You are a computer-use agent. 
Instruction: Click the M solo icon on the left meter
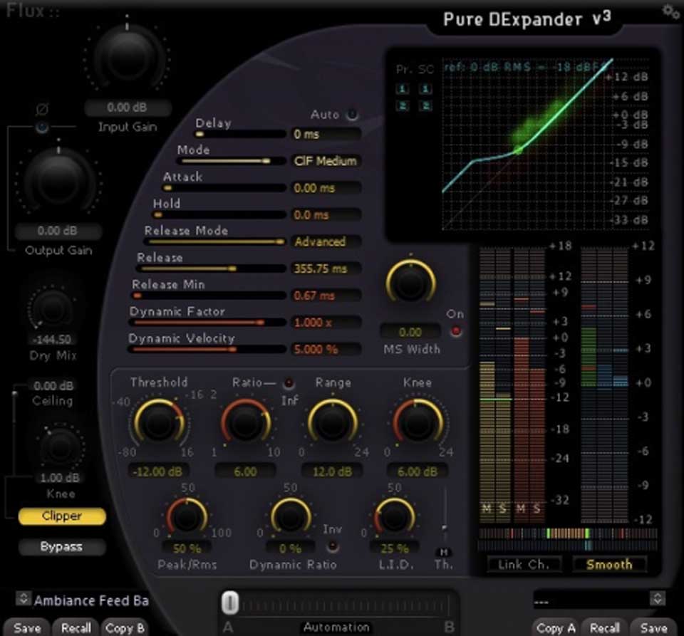pos(487,509)
